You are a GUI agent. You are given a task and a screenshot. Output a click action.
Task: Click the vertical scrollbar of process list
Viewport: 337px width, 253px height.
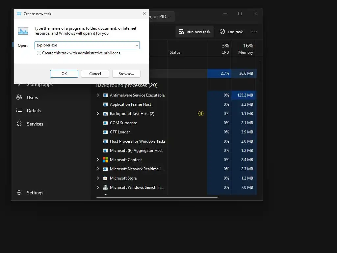260,71
